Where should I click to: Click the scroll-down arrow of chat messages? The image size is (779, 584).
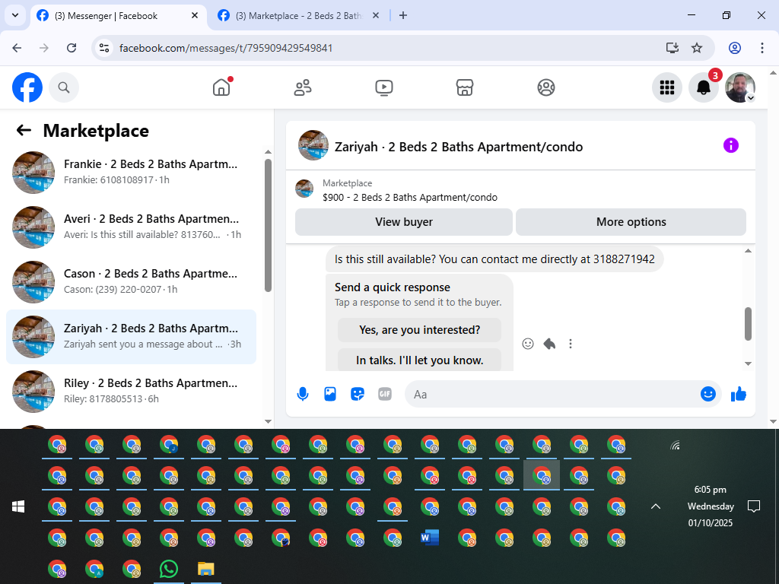[x=749, y=364]
